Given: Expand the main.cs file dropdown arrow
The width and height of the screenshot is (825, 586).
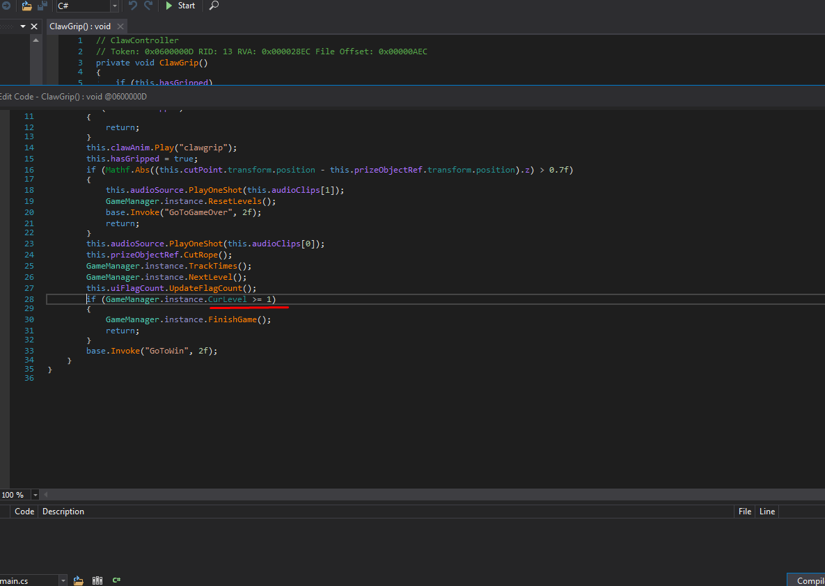Looking at the screenshot, I should click(63, 580).
